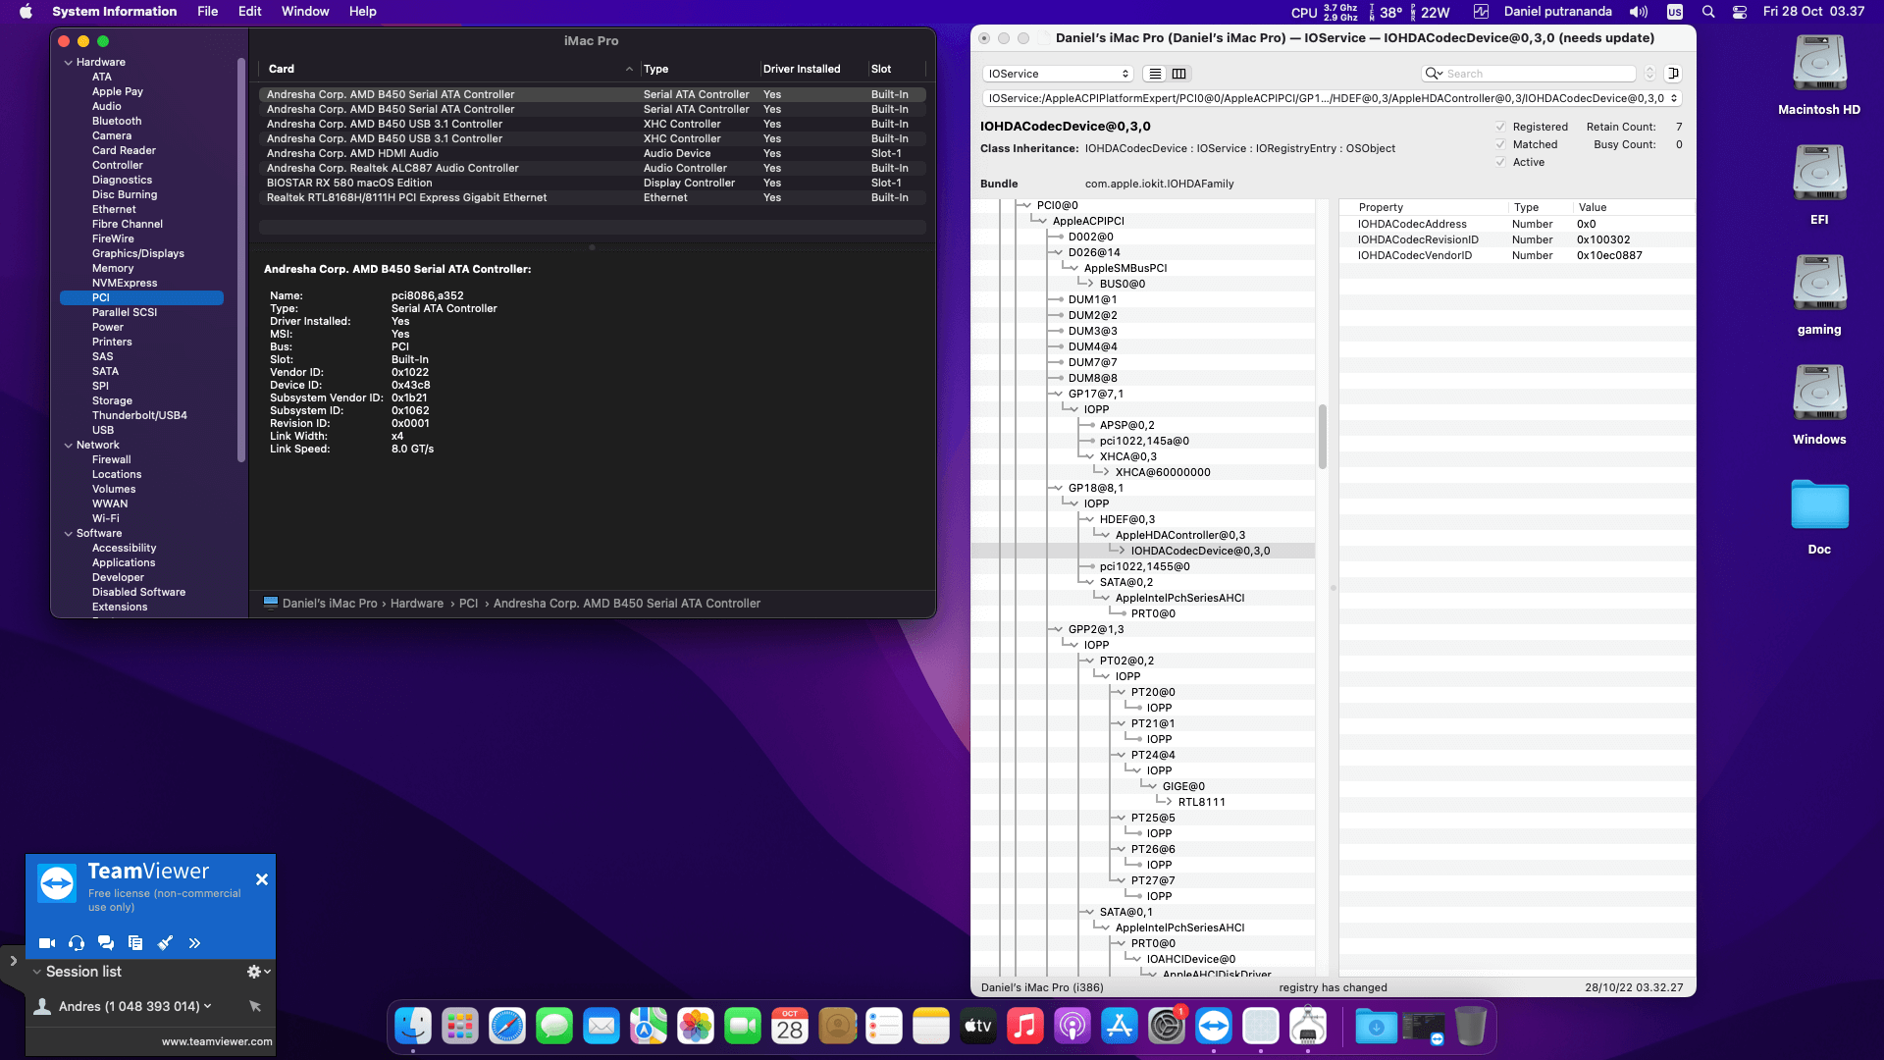Open Finder from the Dock
The height and width of the screenshot is (1060, 1884).
pyautogui.click(x=413, y=1027)
